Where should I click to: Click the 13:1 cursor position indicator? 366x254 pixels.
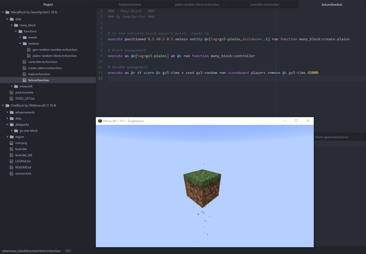68,251
